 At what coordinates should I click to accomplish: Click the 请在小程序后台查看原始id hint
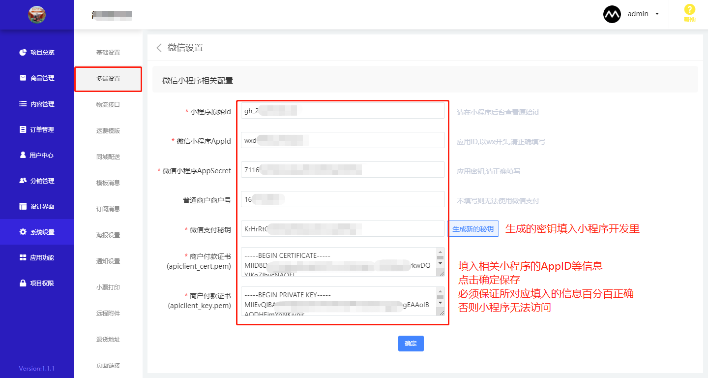[x=498, y=112]
